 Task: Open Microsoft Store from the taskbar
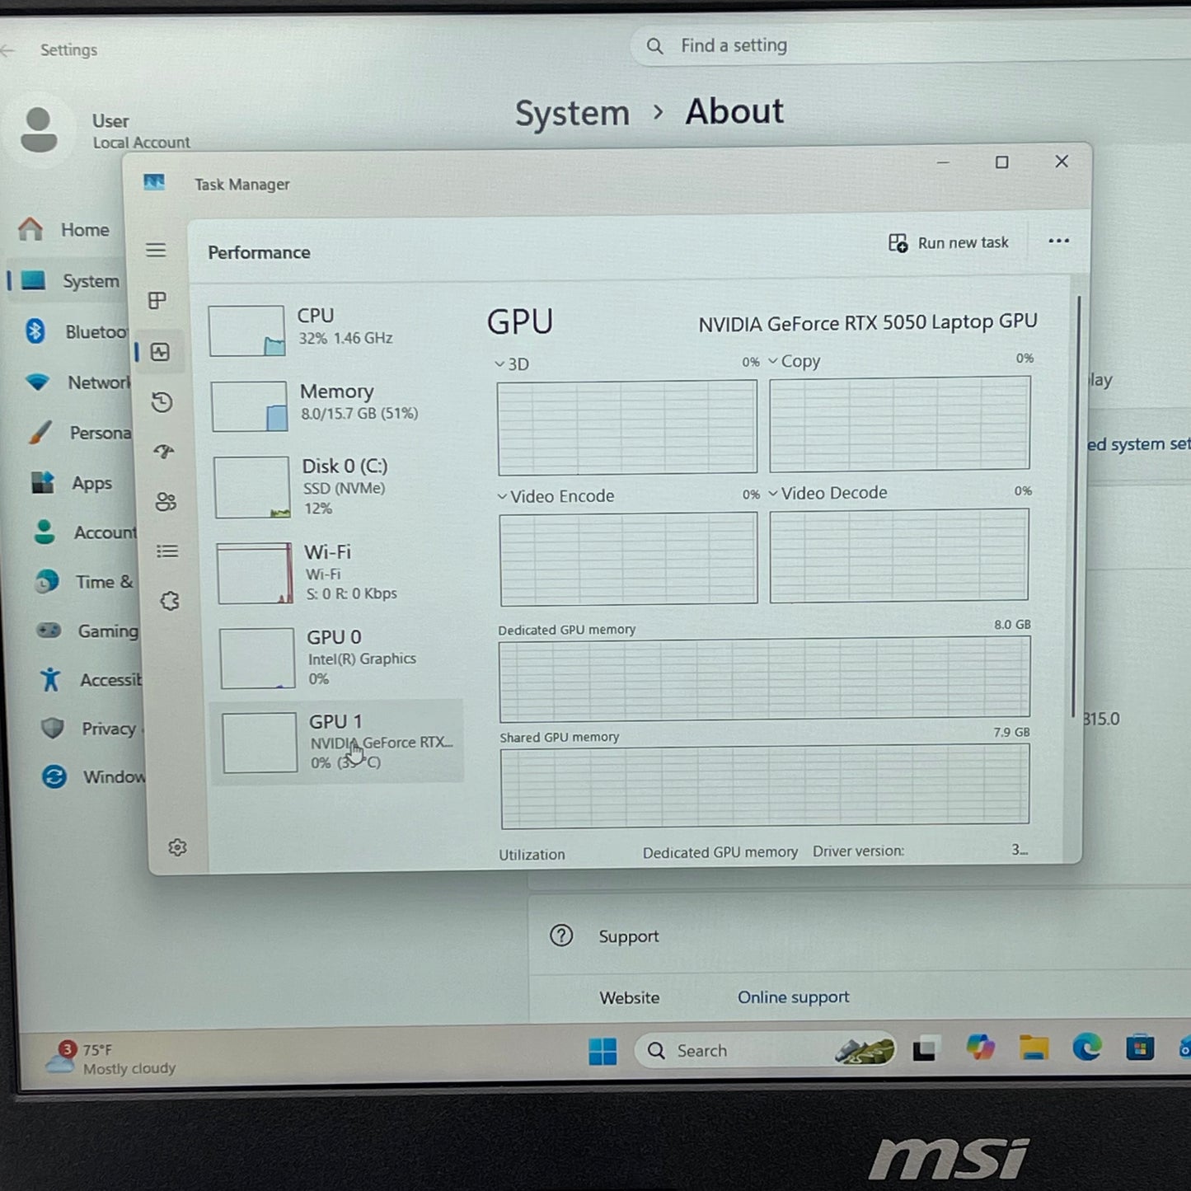tap(1140, 1047)
